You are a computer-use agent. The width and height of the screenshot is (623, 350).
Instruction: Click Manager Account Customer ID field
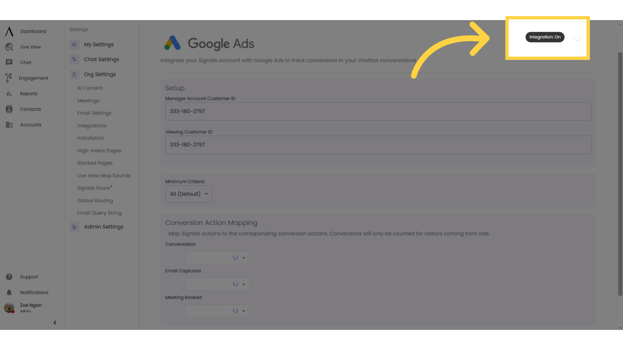pyautogui.click(x=378, y=111)
